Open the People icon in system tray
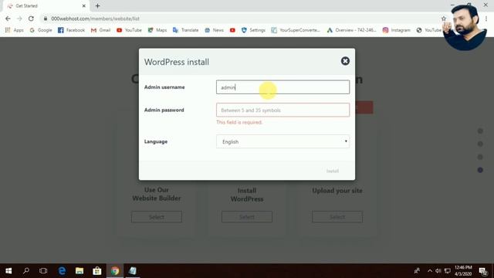Viewport: 494px width, 278px height. pyautogui.click(x=417, y=271)
